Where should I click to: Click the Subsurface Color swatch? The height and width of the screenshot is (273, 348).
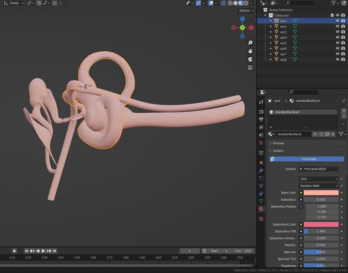click(321, 224)
